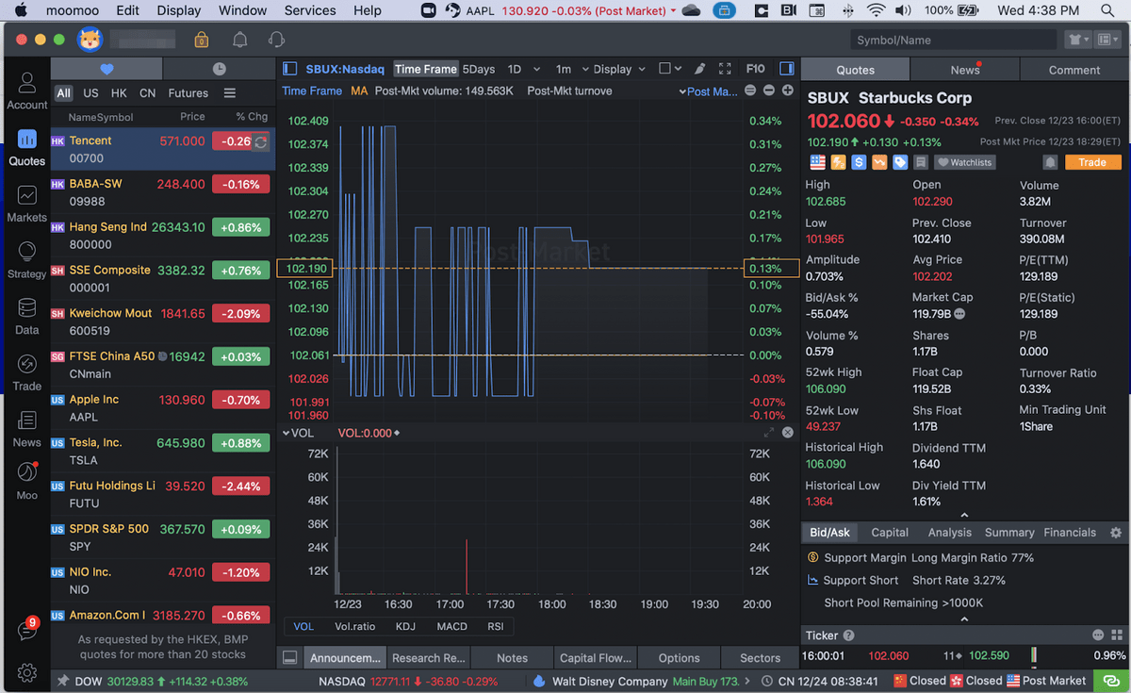Screen dimensions: 1131x693
Task: Show recently viewed clock tab
Action: click(x=219, y=69)
